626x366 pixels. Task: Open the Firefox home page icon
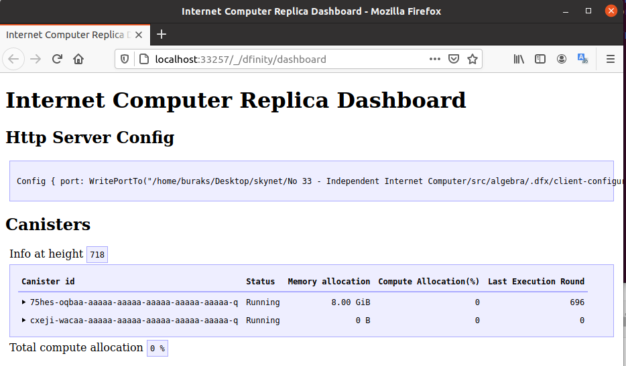coord(78,59)
